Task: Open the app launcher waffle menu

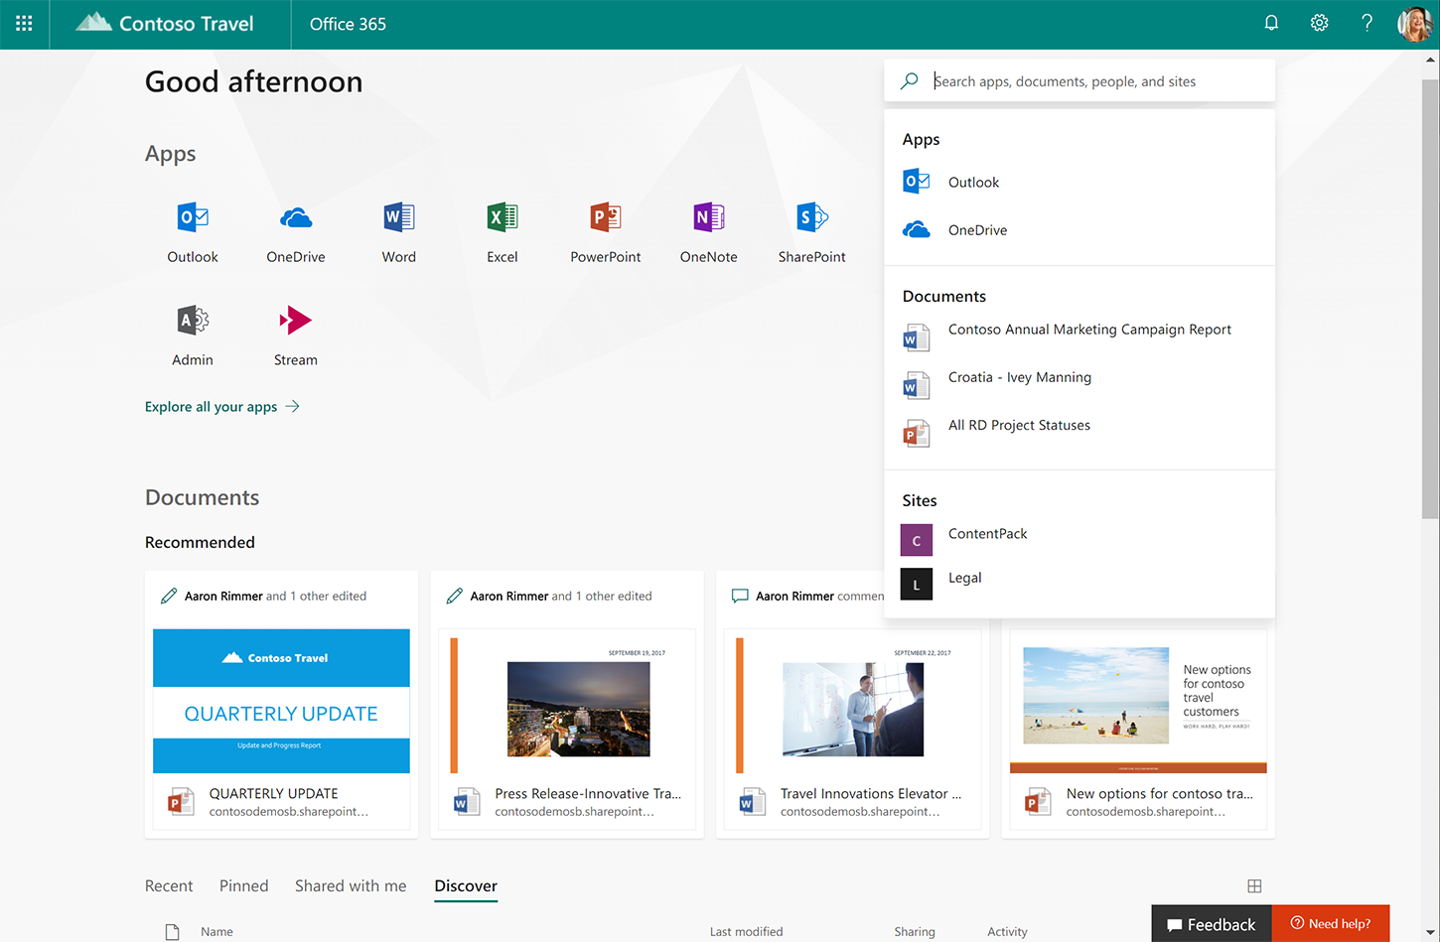Action: coord(23,23)
